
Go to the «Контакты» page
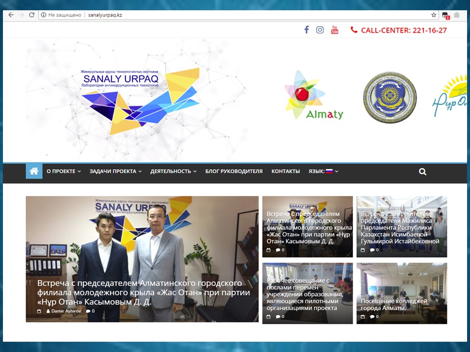285,172
